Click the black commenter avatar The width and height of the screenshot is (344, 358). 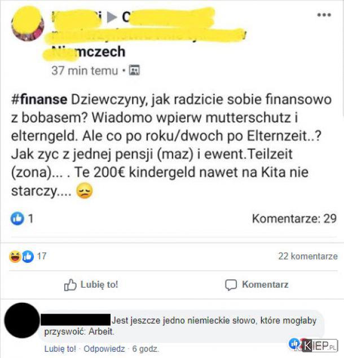pyautogui.click(x=22, y=320)
